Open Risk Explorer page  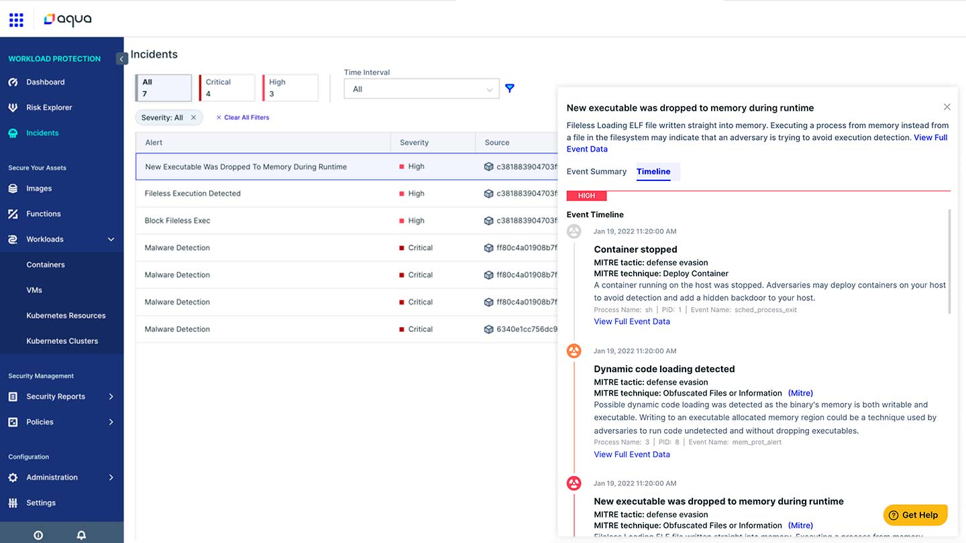(49, 107)
